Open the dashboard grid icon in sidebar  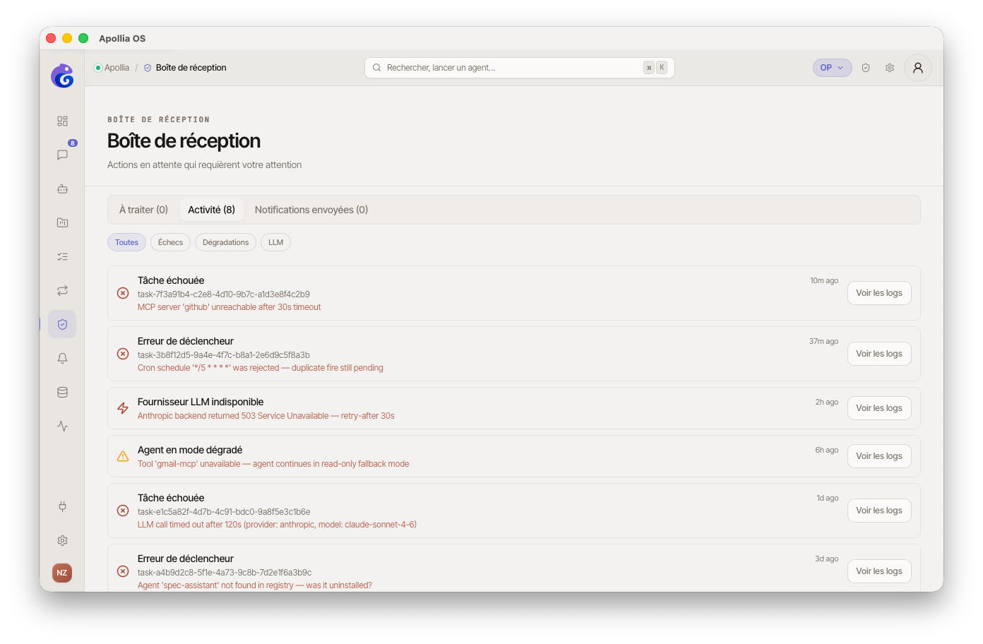(62, 121)
